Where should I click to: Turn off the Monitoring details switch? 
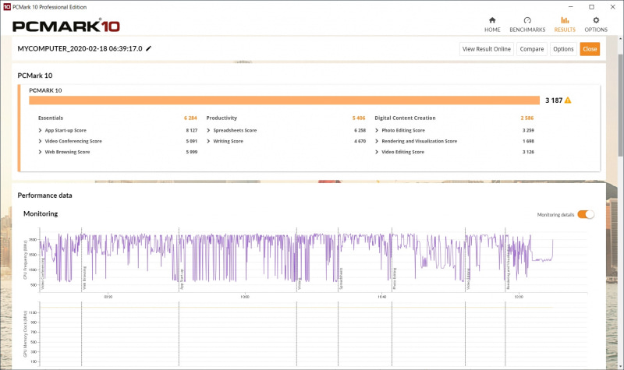(x=586, y=214)
